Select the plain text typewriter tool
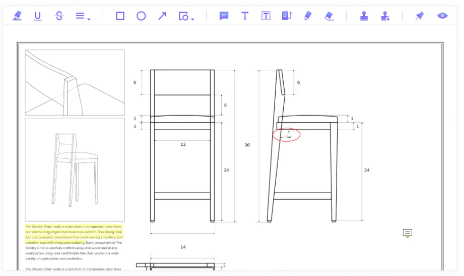This screenshot has height=276, width=464. 245,16
